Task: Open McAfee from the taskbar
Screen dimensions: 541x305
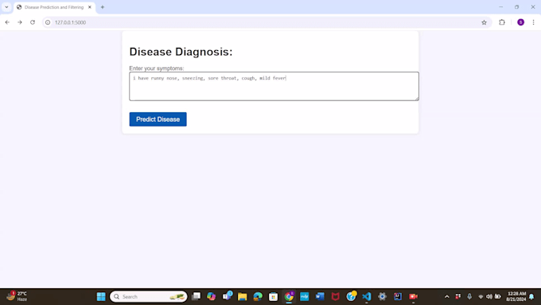Action: [336, 296]
